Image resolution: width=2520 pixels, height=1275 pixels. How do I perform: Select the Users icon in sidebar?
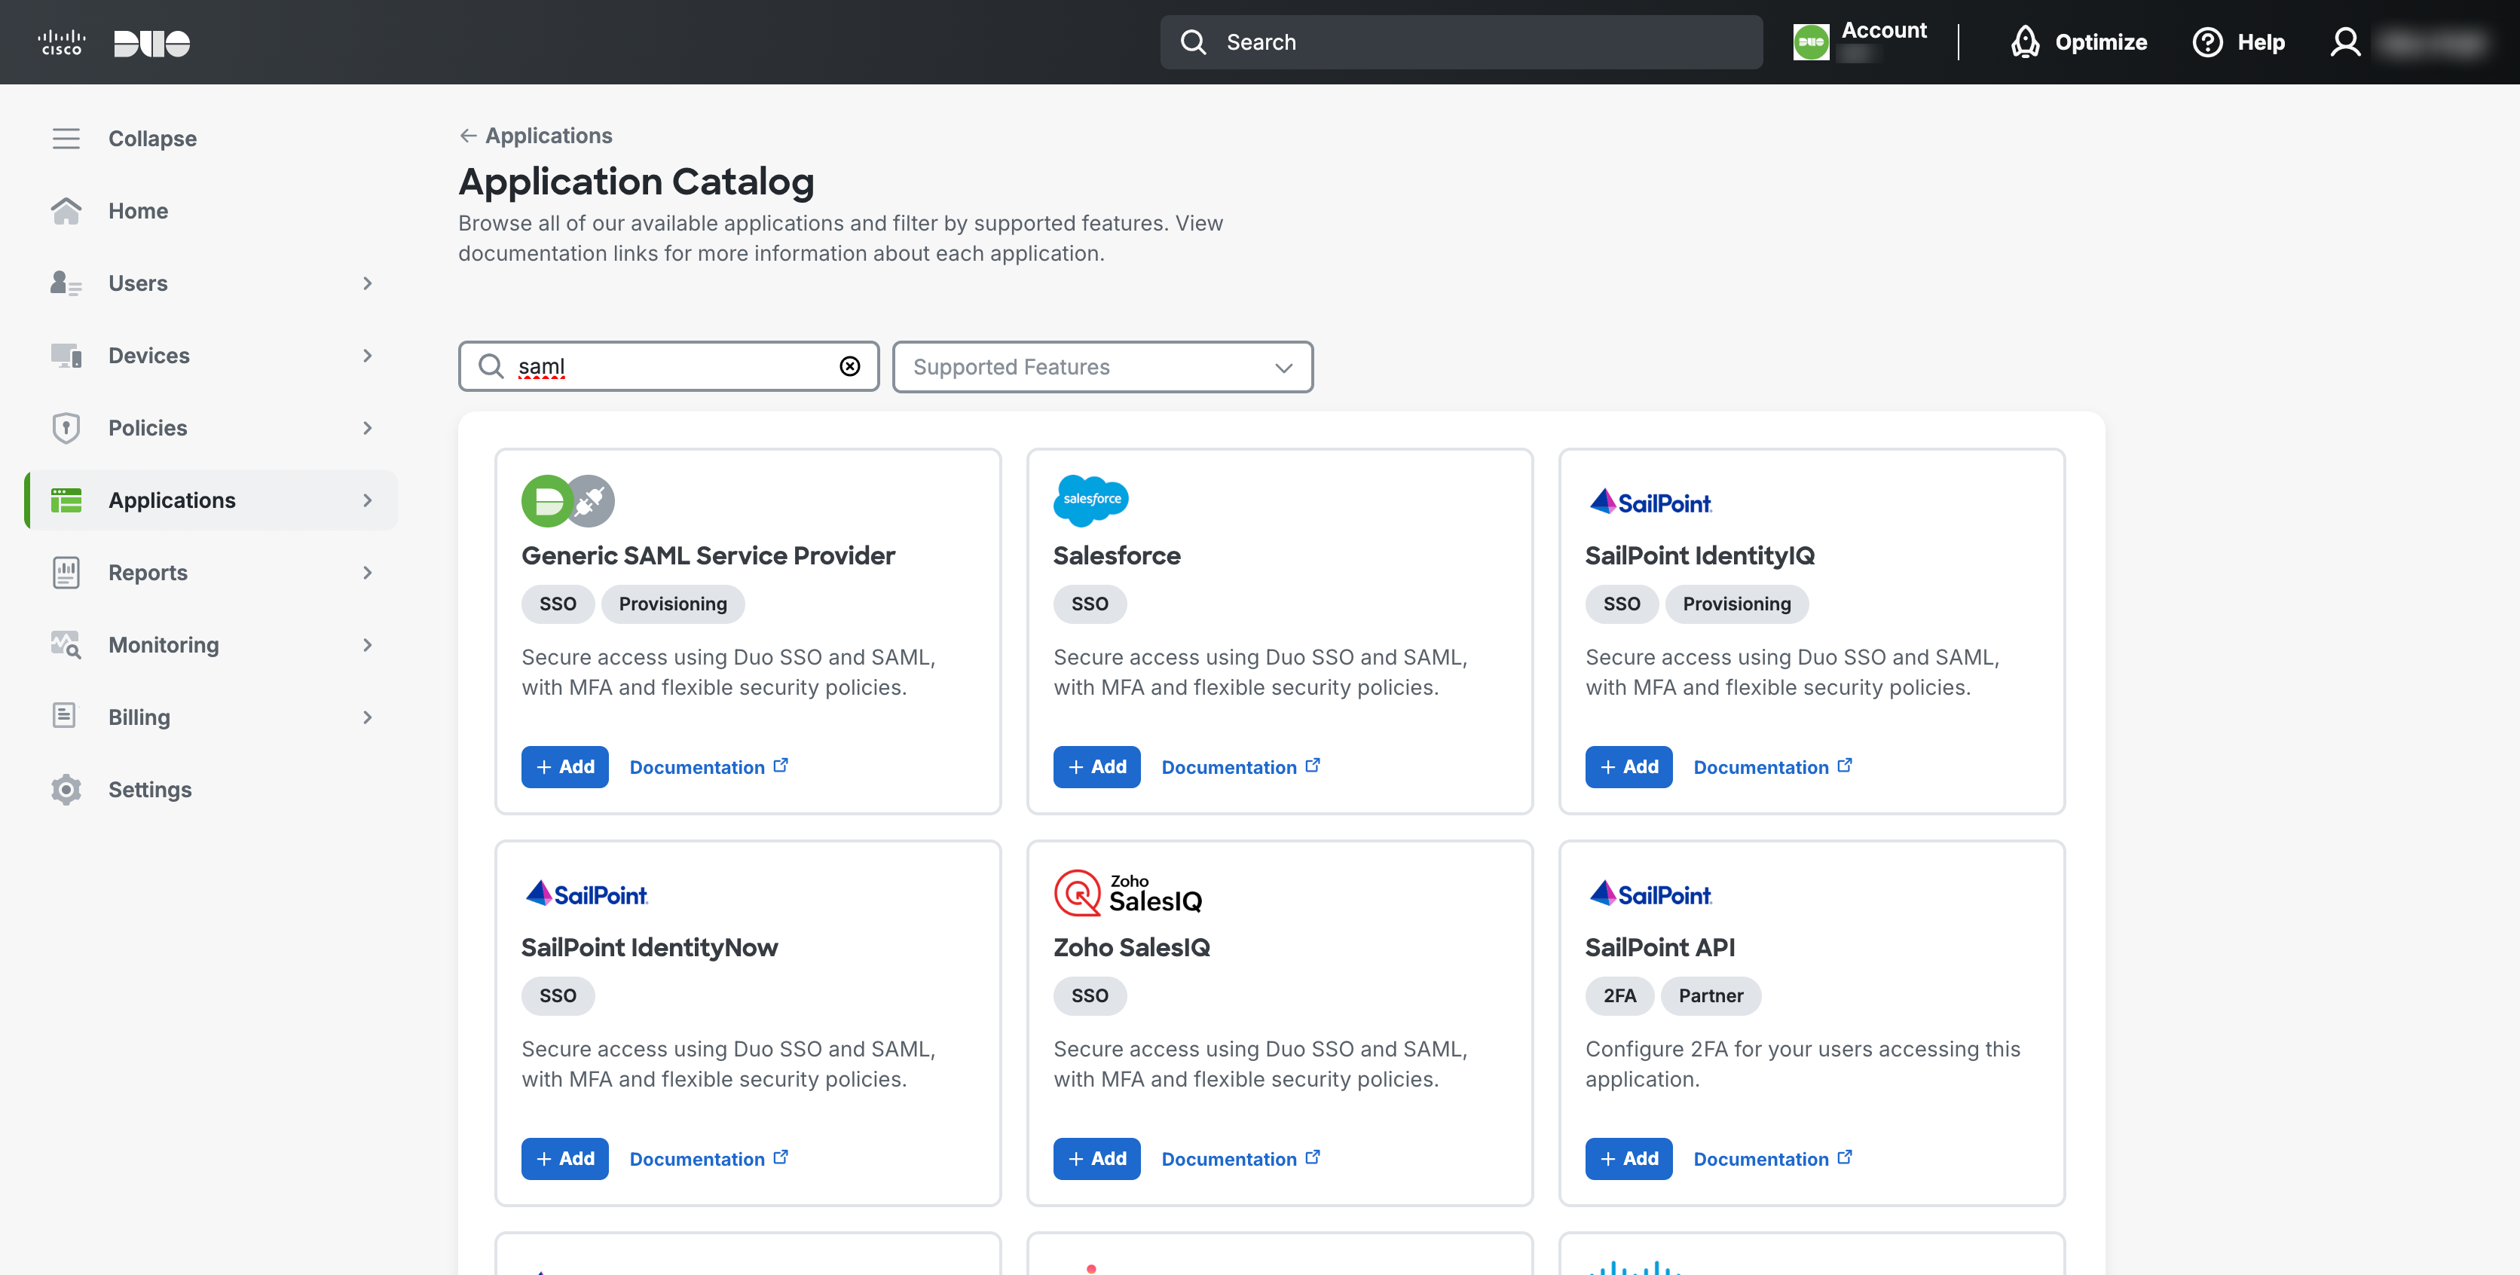tap(66, 283)
